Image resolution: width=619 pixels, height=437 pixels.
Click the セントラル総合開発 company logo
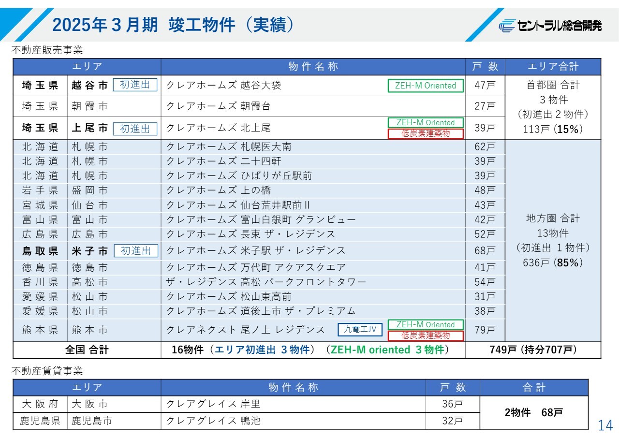pyautogui.click(x=550, y=26)
